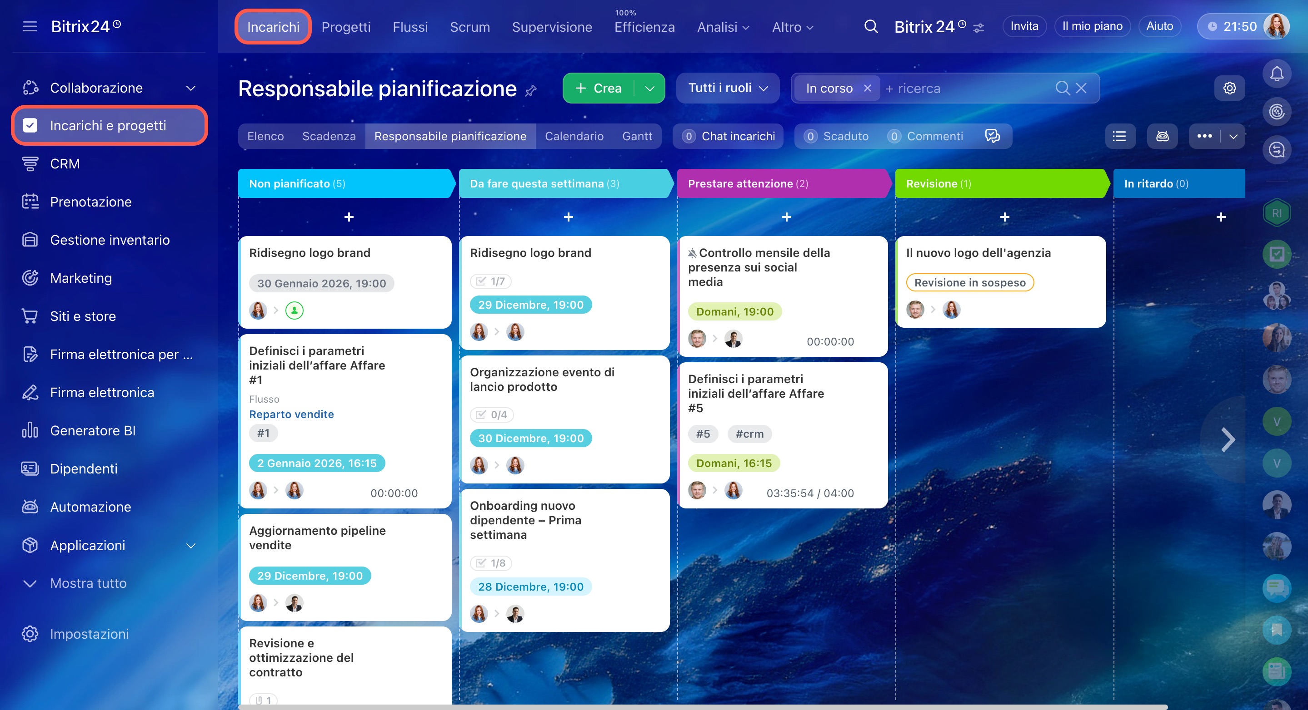Pin the Responsabile pianificazione page
The width and height of the screenshot is (1308, 710).
pos(531,91)
